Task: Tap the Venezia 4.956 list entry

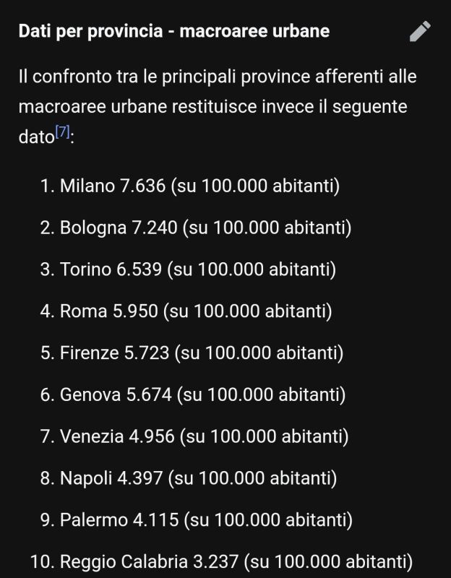Action: pyautogui.click(x=204, y=437)
